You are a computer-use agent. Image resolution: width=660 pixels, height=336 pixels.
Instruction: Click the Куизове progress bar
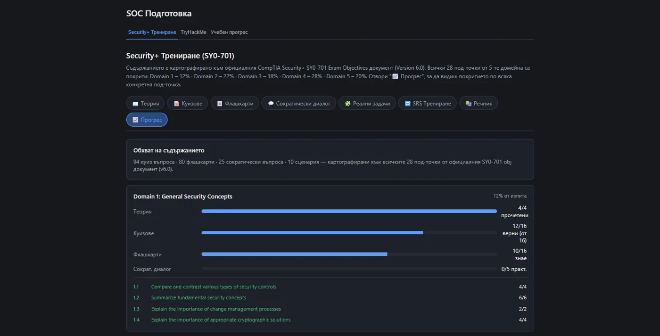click(x=349, y=233)
